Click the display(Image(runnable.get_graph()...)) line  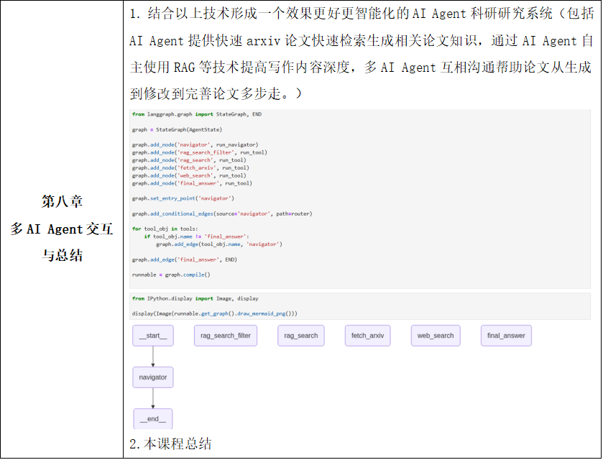[x=215, y=313]
